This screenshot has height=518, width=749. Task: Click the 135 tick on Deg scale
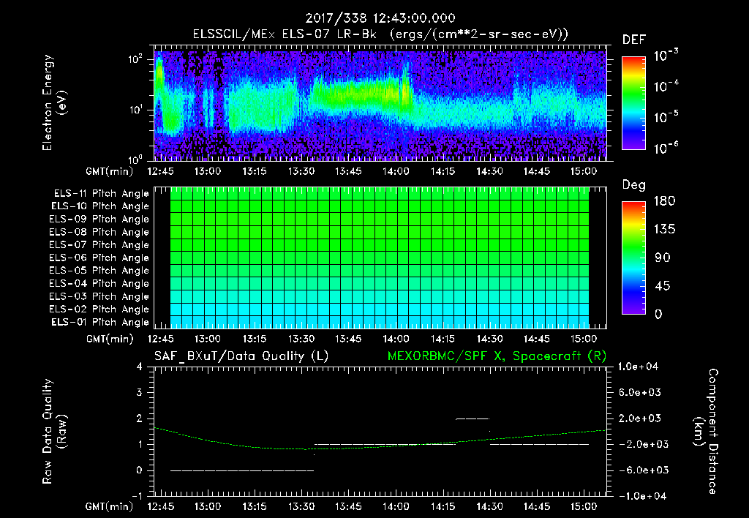point(664,230)
